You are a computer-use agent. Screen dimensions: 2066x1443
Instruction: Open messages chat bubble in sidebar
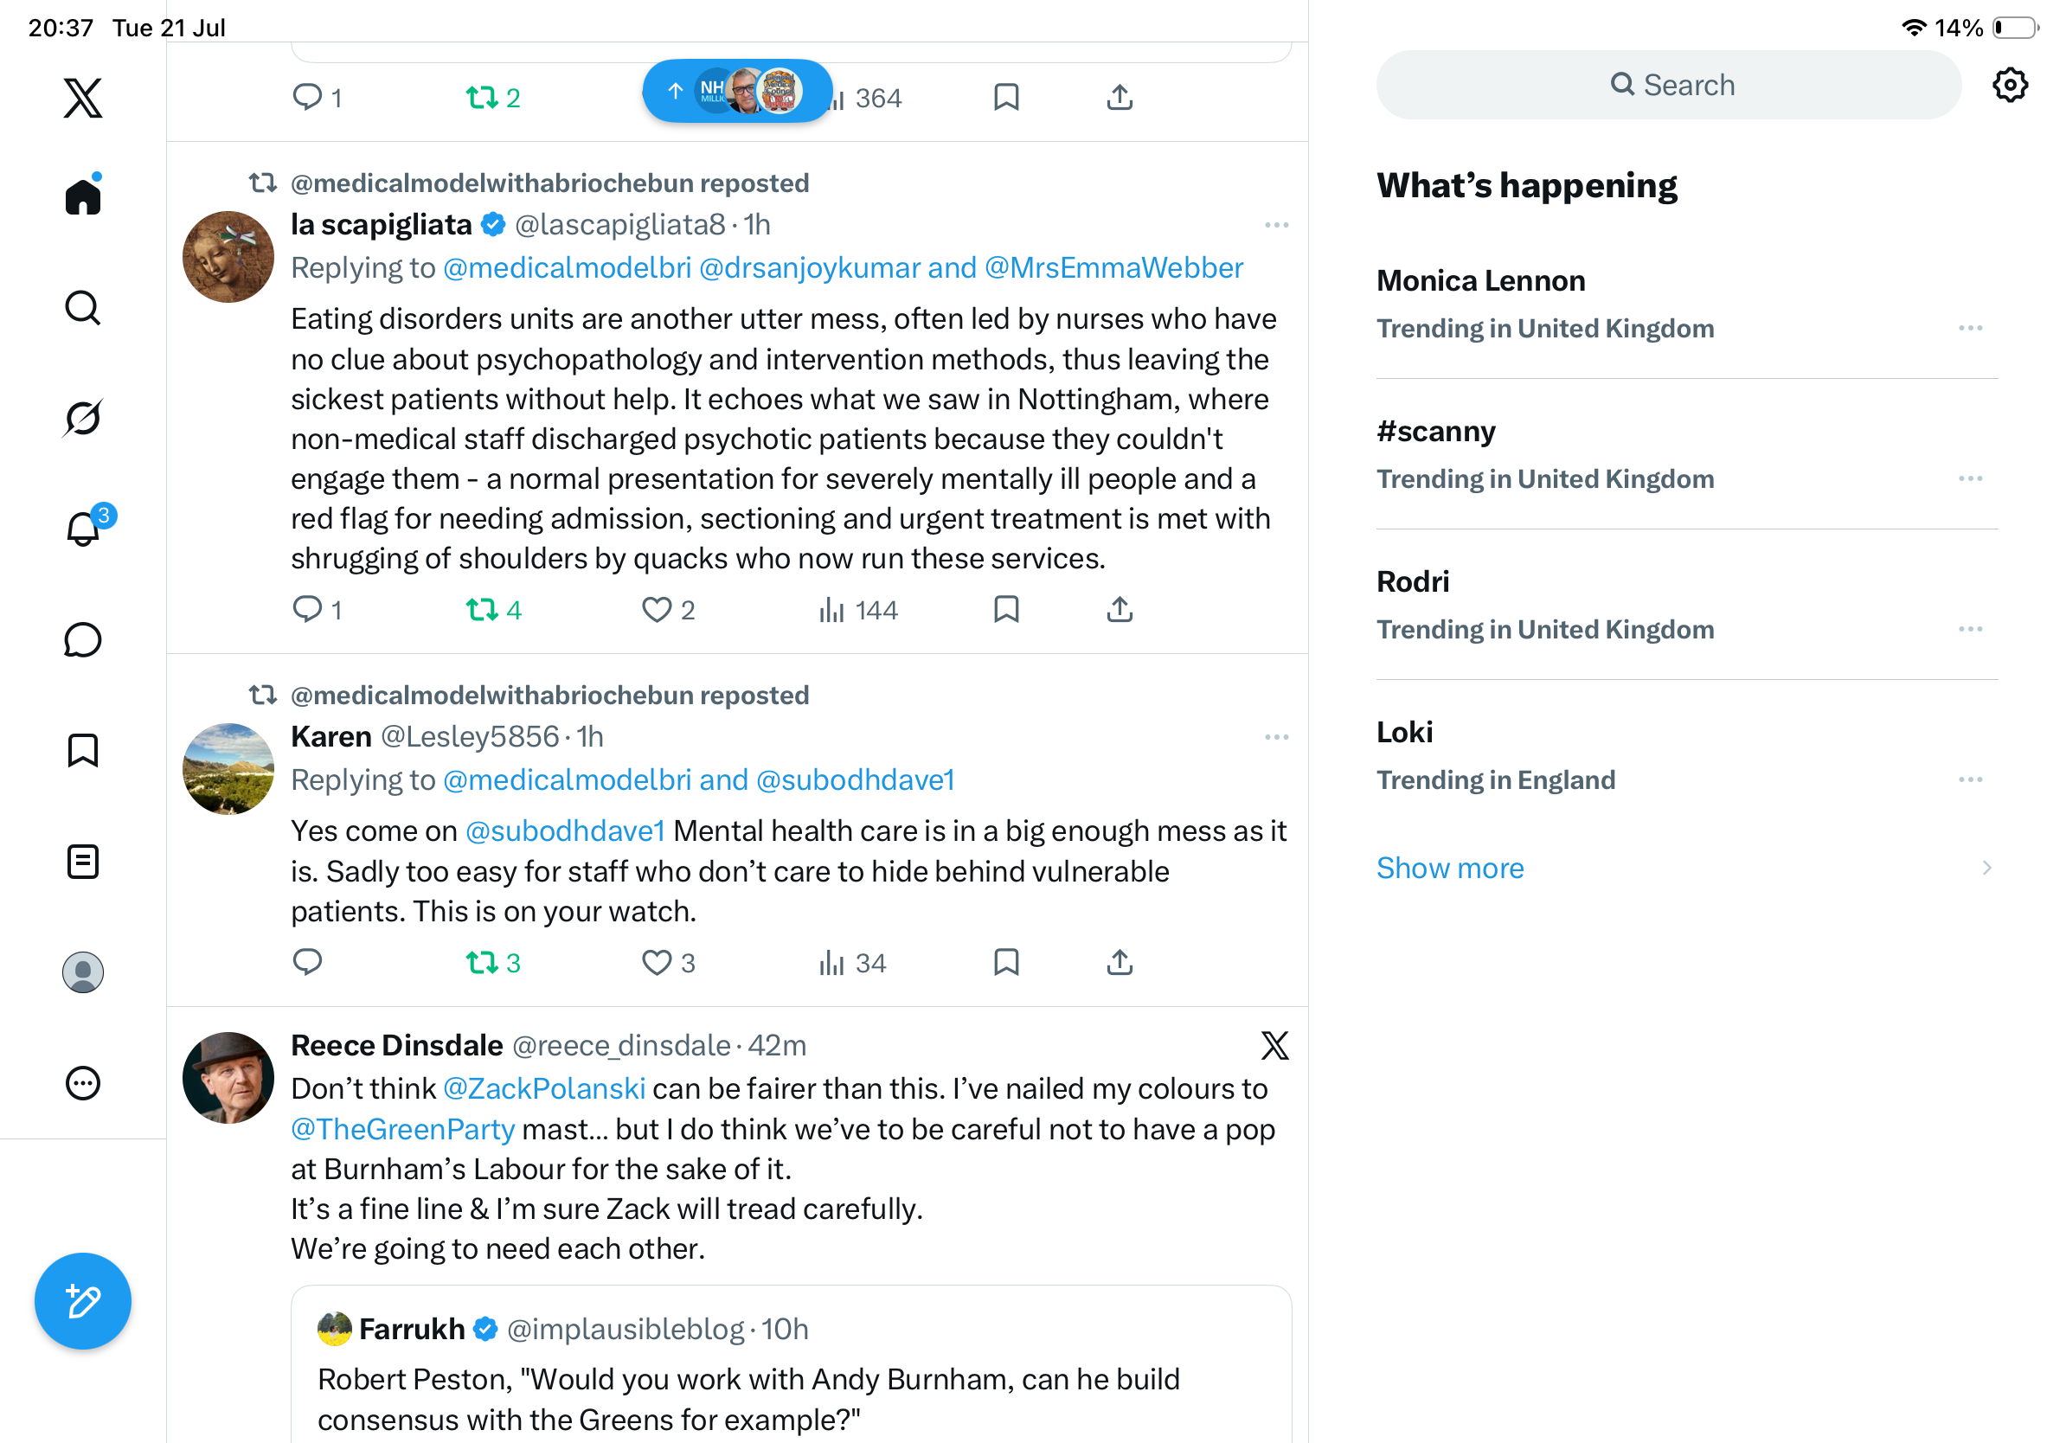83,639
